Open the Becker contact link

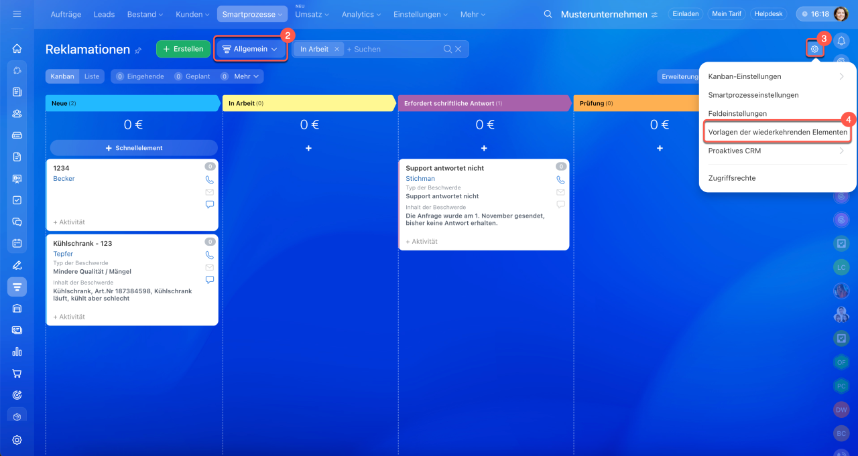(64, 179)
